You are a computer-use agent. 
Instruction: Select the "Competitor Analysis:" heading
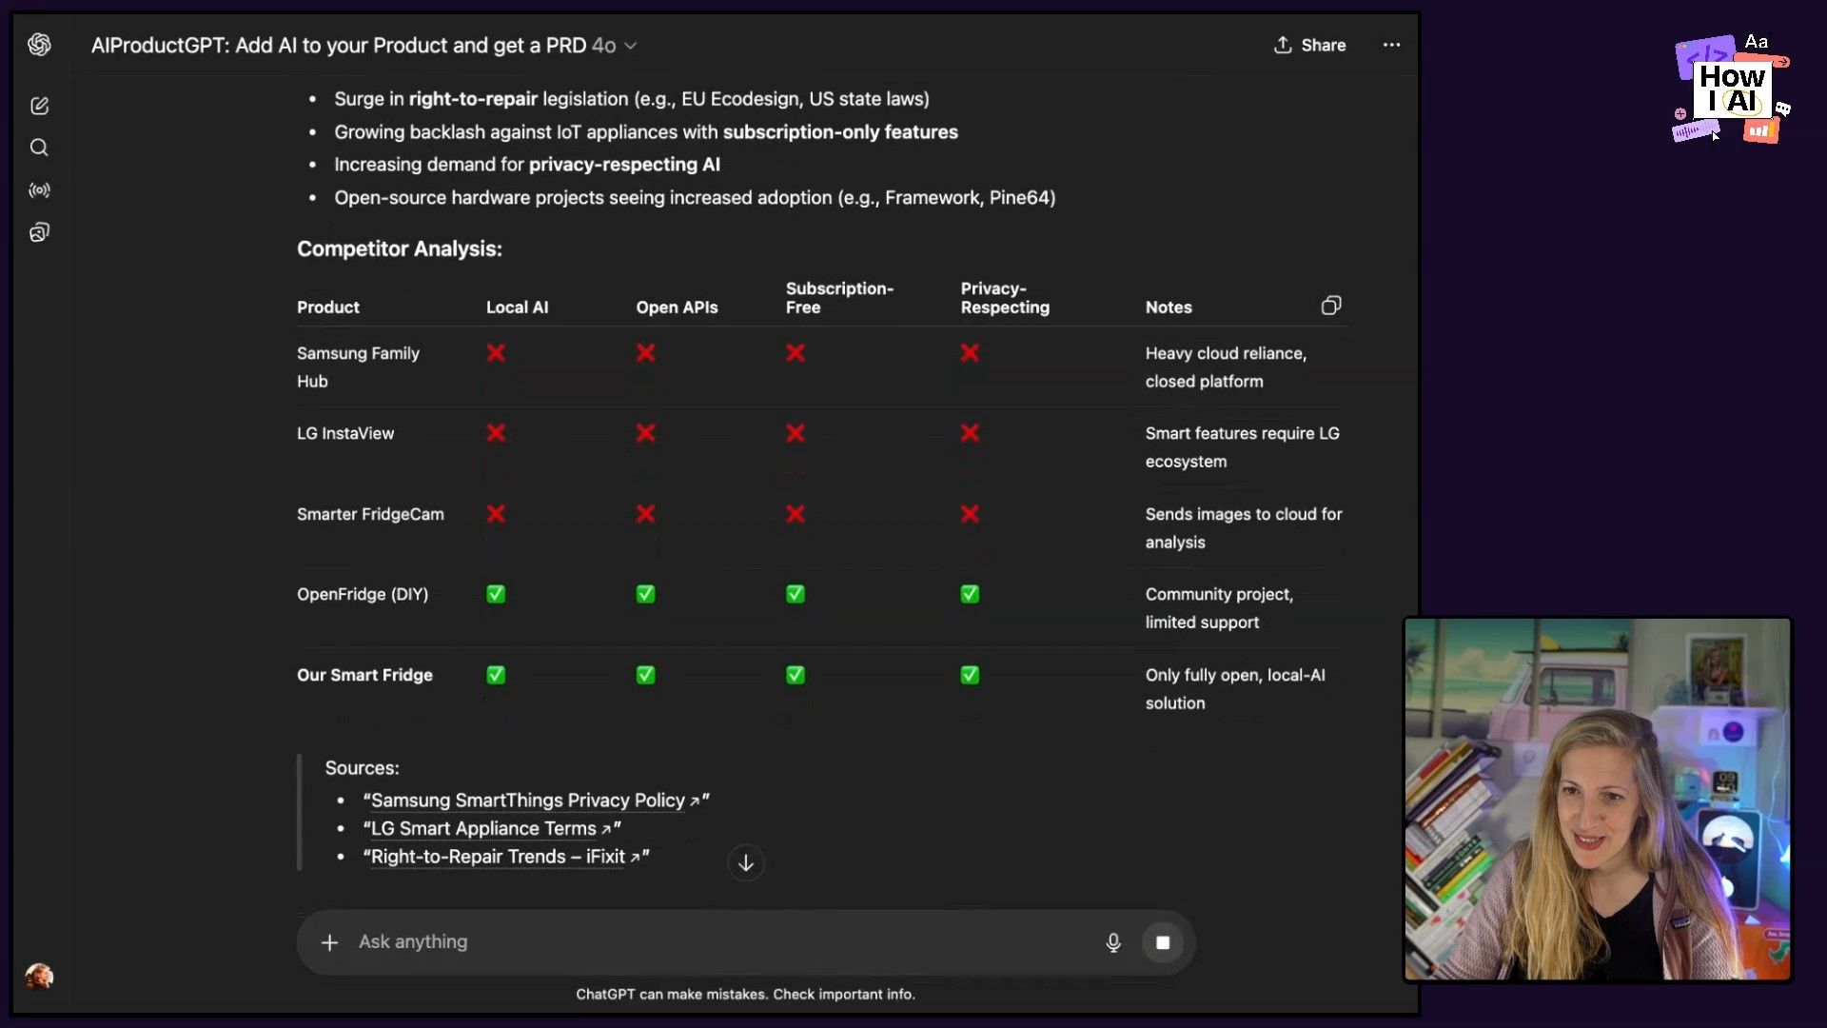tap(400, 248)
